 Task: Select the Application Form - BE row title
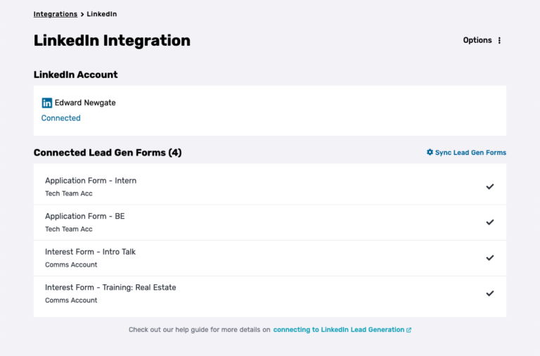coord(84,216)
